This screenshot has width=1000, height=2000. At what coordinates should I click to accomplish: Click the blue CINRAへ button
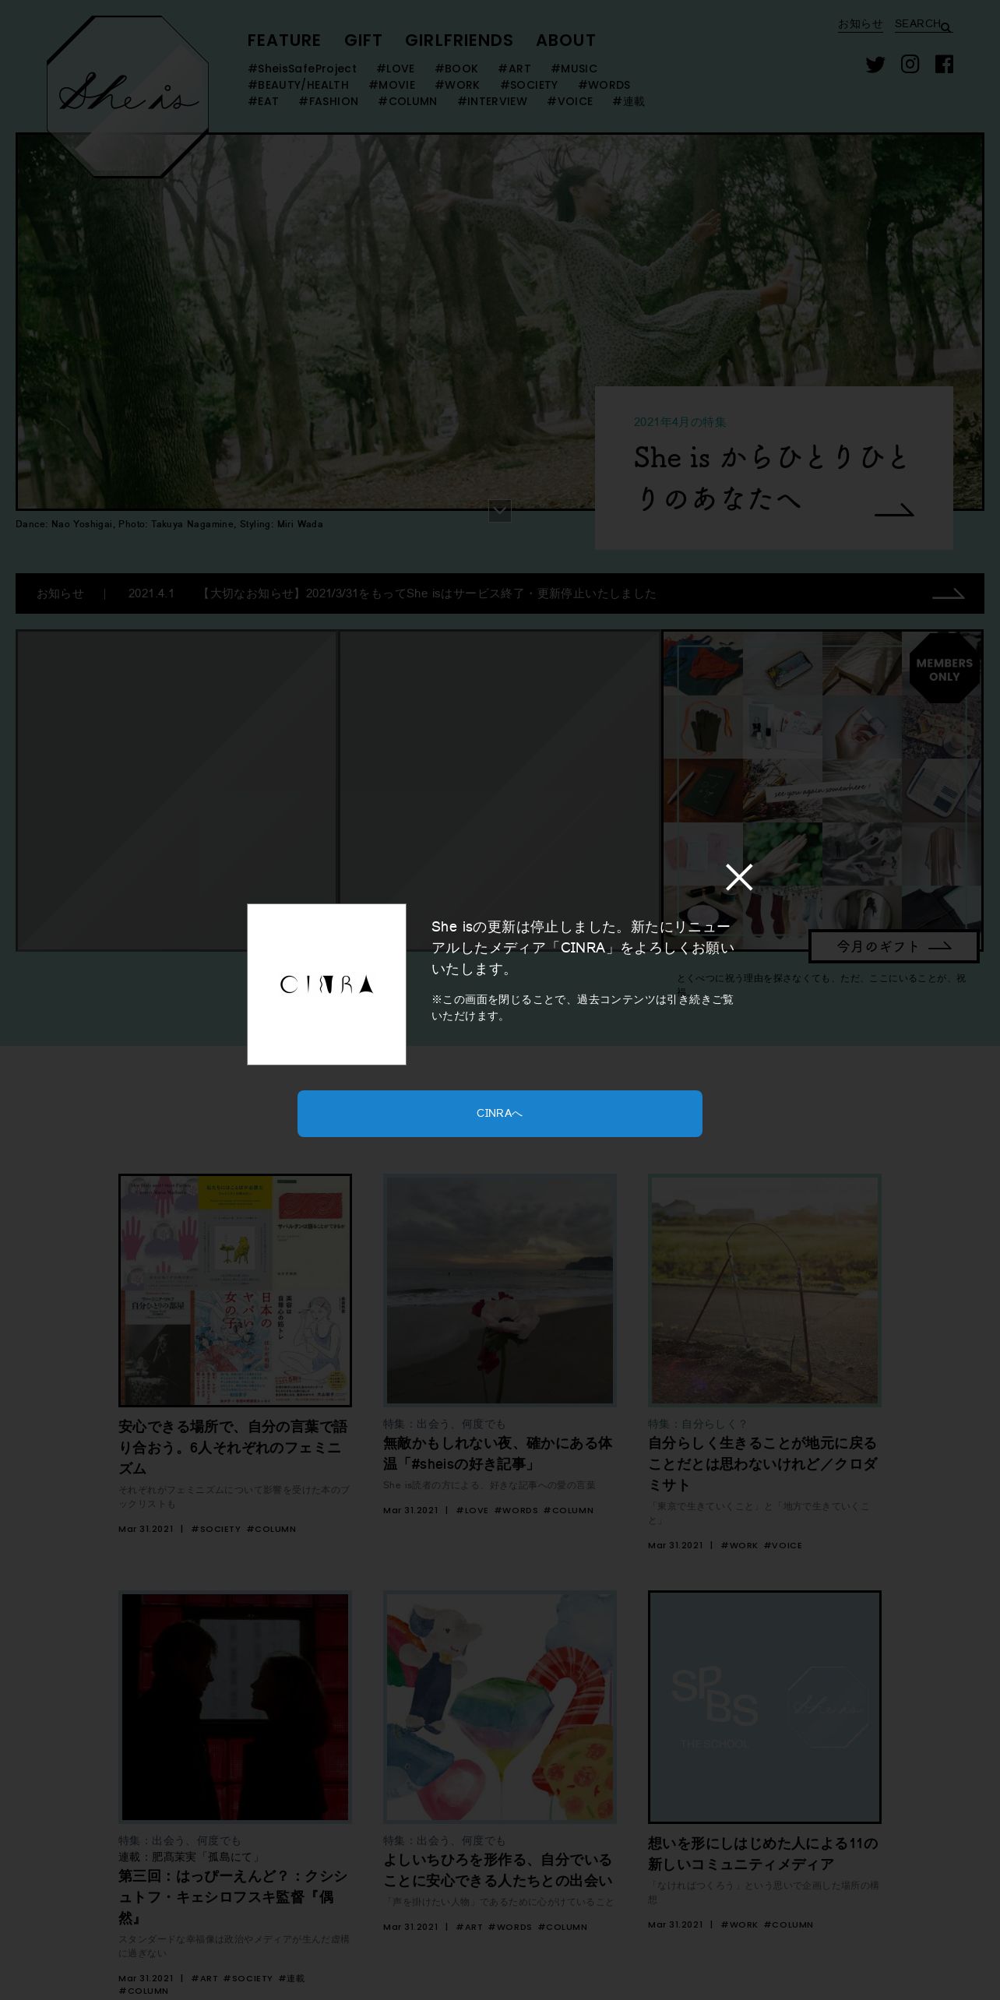click(x=500, y=1113)
